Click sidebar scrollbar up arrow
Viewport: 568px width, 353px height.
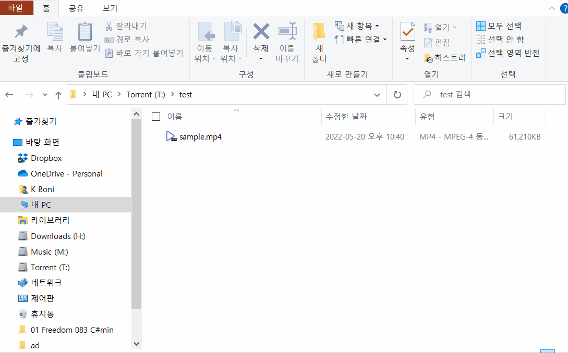click(137, 114)
